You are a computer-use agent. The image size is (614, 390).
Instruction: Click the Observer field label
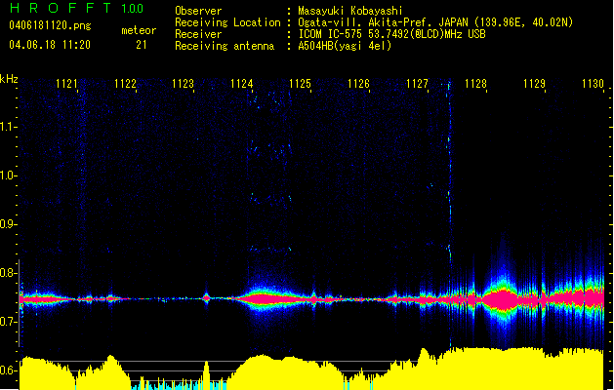(198, 11)
